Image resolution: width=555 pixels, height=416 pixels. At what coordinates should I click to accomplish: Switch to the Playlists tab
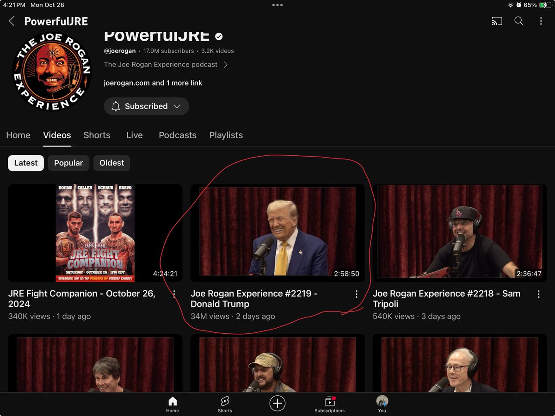[226, 135]
